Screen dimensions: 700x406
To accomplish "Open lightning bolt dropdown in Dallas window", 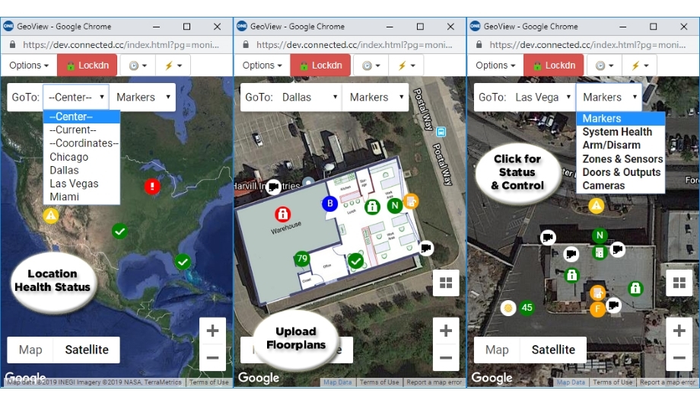I will (x=406, y=66).
